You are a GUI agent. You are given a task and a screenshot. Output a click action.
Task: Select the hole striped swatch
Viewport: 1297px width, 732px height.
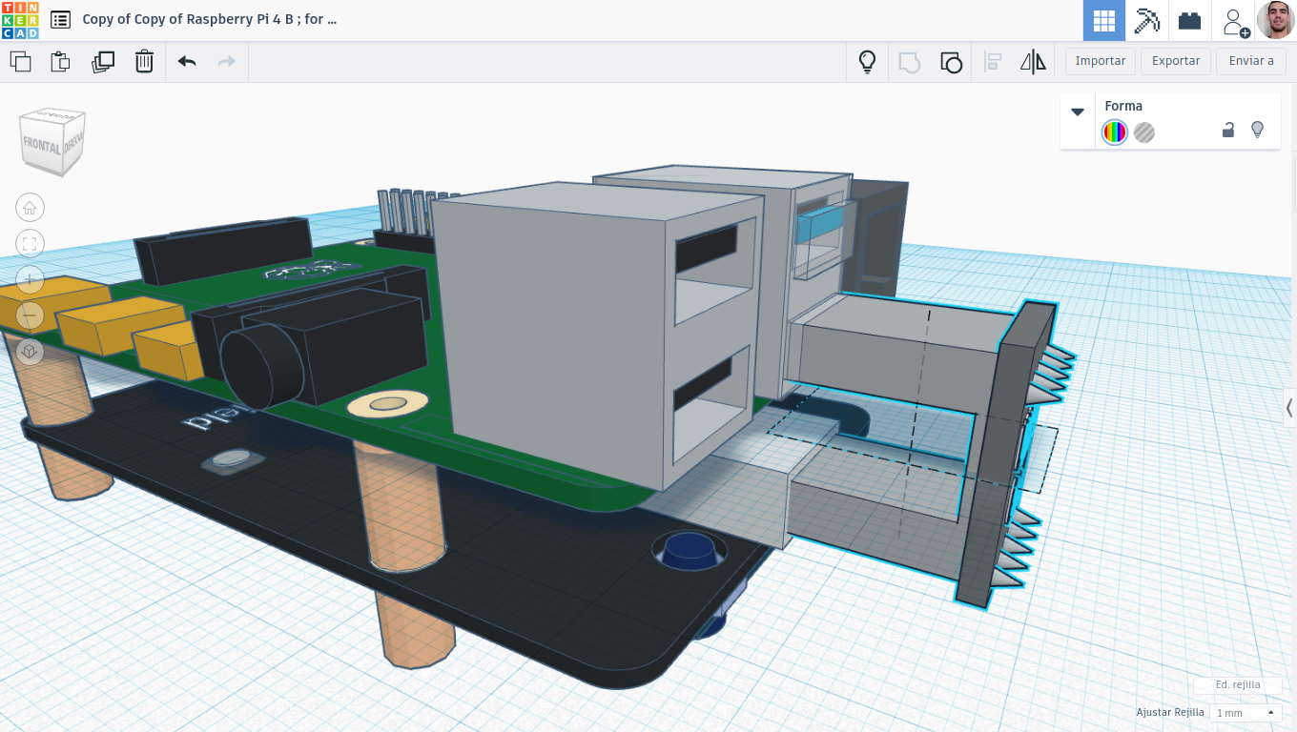(x=1144, y=132)
